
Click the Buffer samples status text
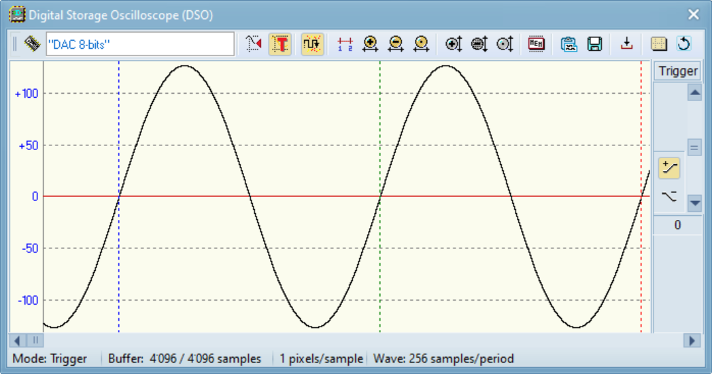(x=184, y=358)
